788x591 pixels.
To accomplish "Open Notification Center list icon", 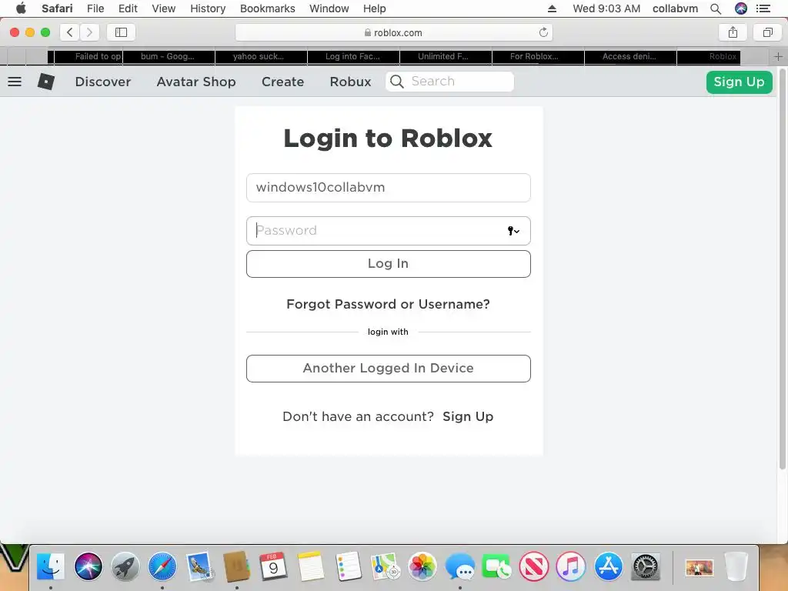I will tap(763, 8).
